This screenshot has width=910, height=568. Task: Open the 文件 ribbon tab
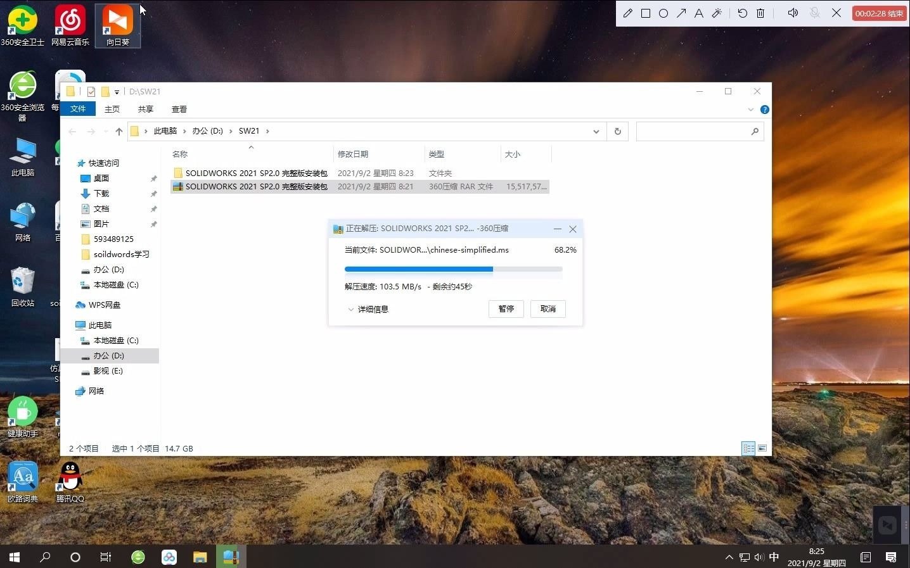pyautogui.click(x=78, y=109)
